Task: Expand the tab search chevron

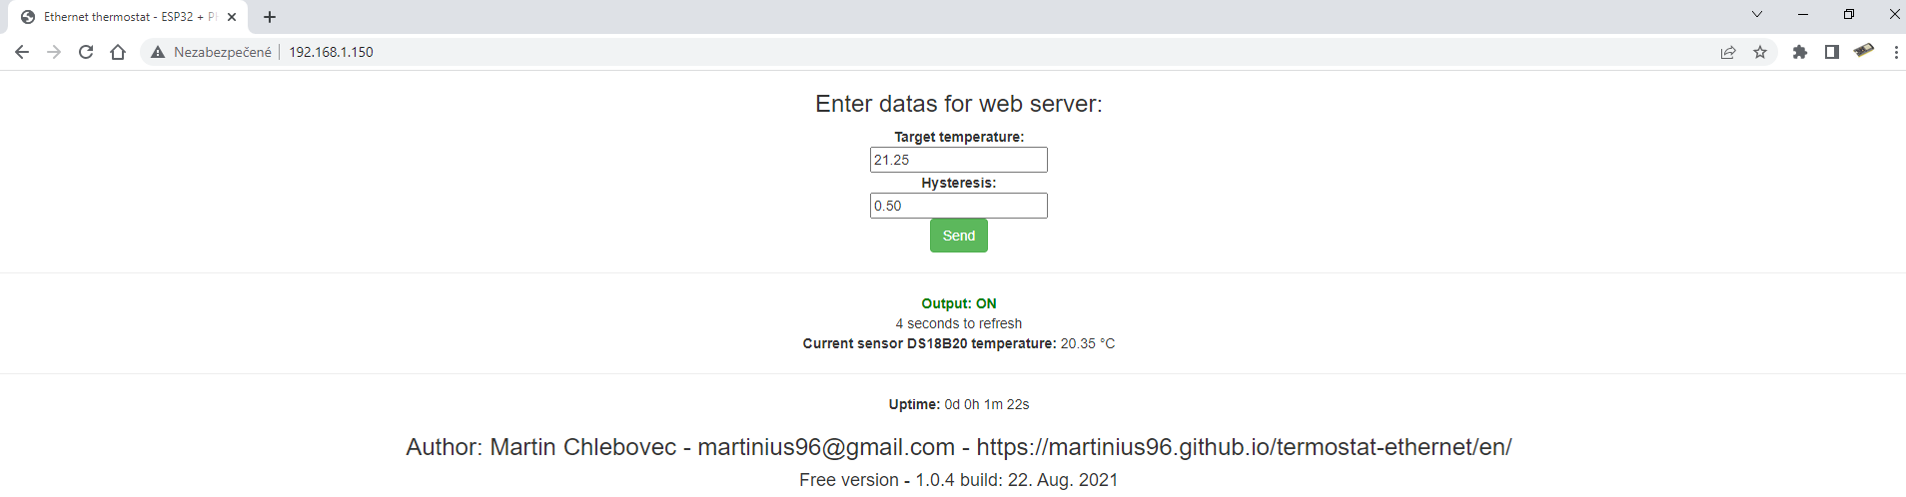Action: [1757, 14]
